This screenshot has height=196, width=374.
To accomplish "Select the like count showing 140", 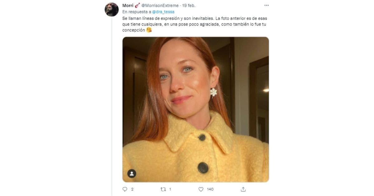I will click(x=210, y=189).
